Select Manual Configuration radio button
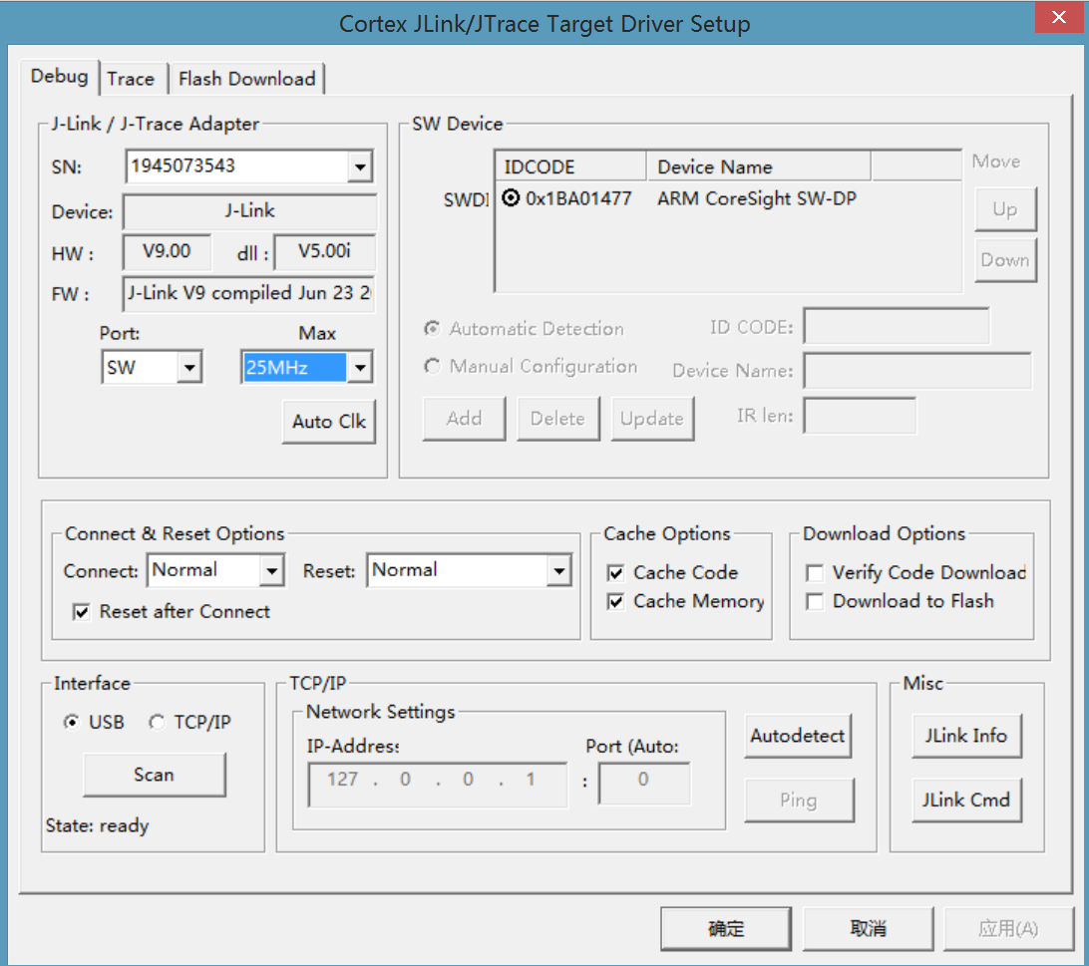This screenshot has height=966, width=1089. pyautogui.click(x=433, y=366)
